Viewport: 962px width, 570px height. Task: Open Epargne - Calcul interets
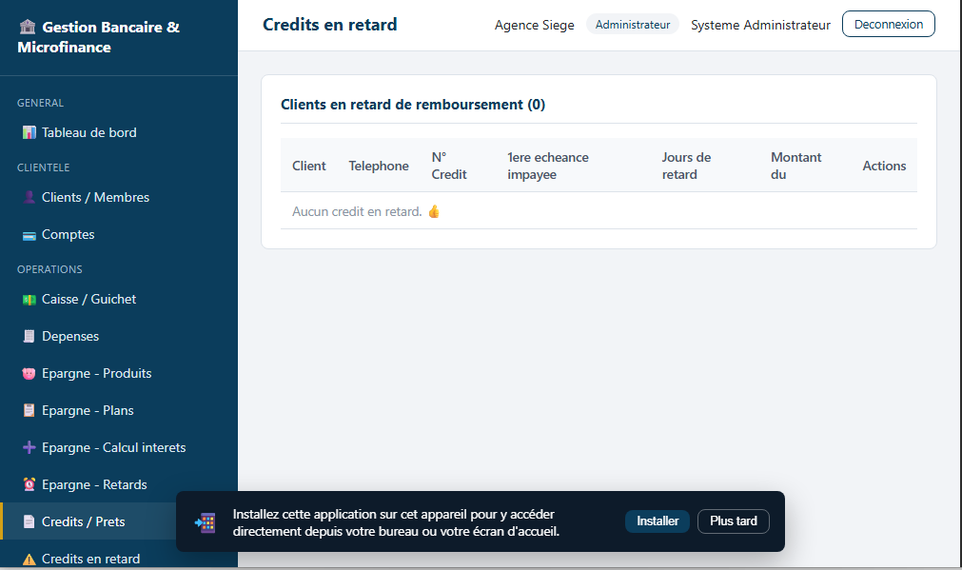click(119, 448)
